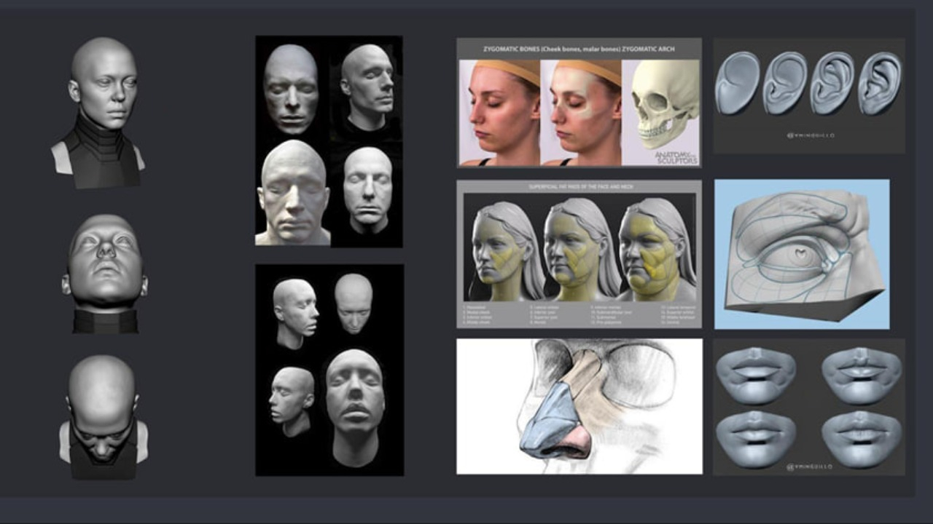Image resolution: width=933 pixels, height=524 pixels.
Task: Open the eye sculpt on blue background
Action: [x=802, y=255]
